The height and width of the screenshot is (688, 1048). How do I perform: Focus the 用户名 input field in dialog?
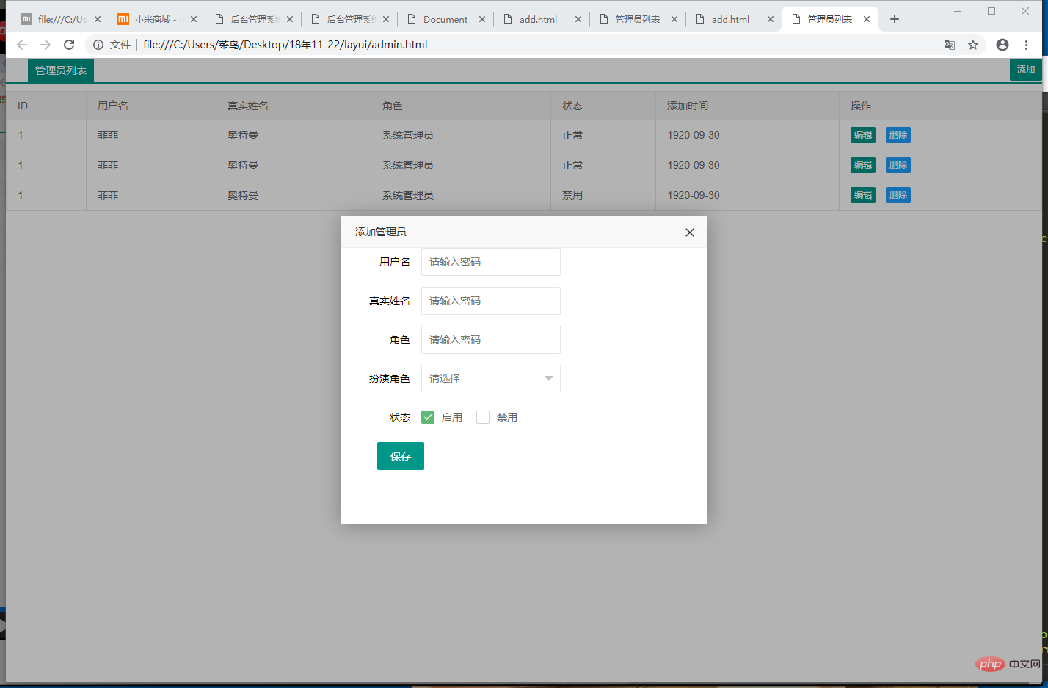click(x=491, y=262)
